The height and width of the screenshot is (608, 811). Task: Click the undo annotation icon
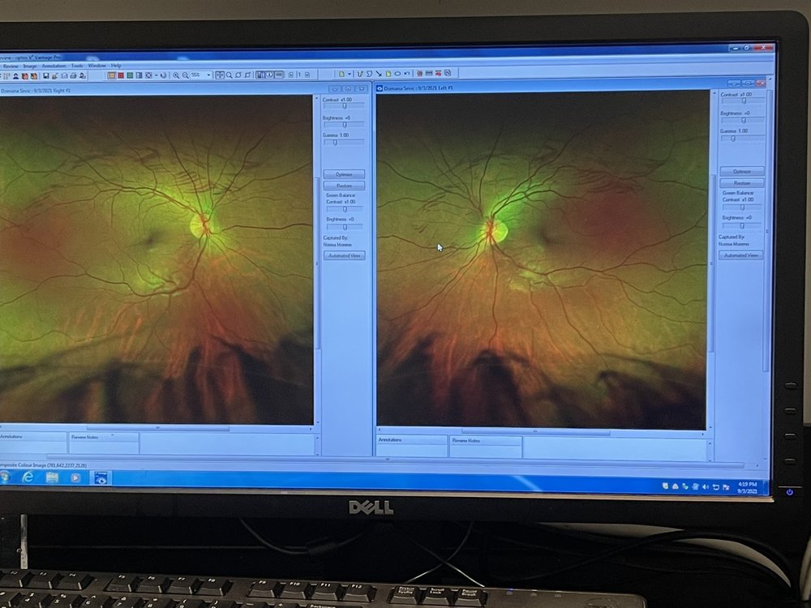coord(407,74)
